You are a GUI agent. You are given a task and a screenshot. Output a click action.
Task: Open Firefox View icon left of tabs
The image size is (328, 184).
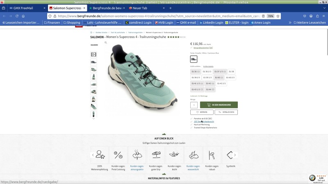coord(3,8)
